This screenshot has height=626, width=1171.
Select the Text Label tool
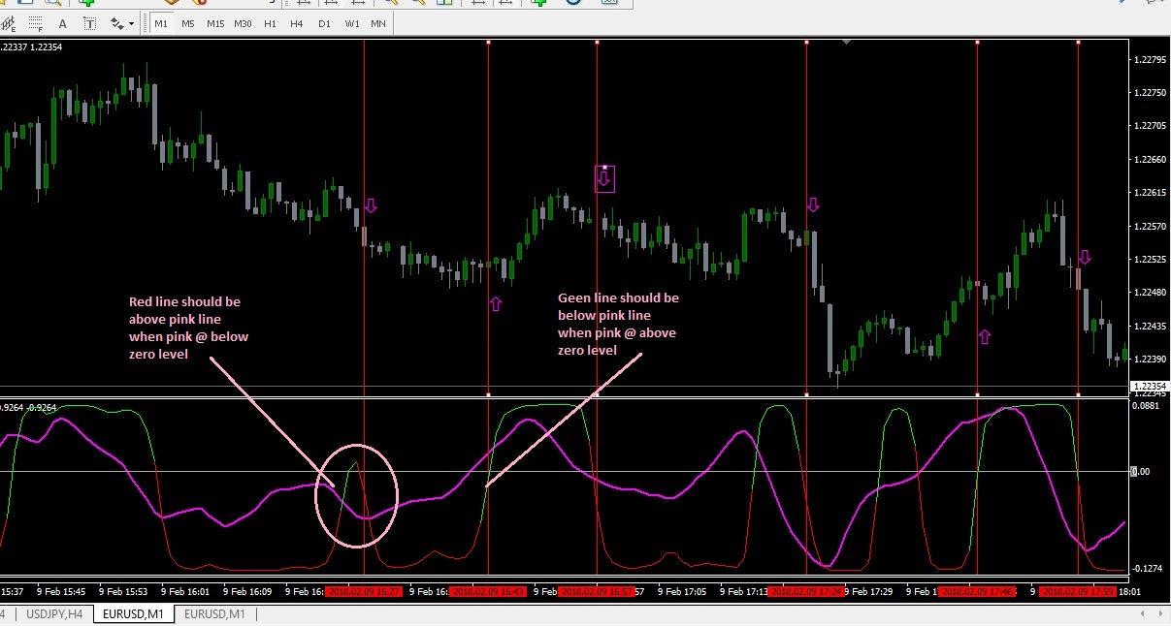(90, 24)
